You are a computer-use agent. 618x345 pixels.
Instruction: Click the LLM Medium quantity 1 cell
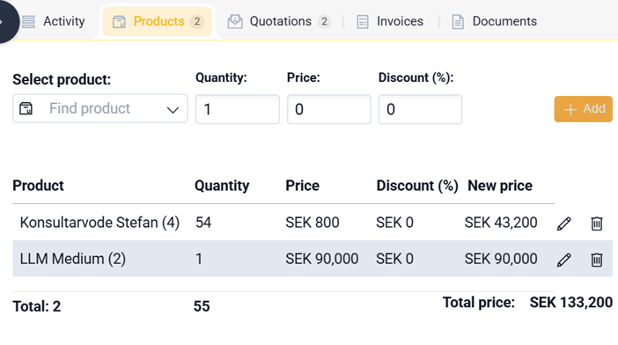click(199, 259)
